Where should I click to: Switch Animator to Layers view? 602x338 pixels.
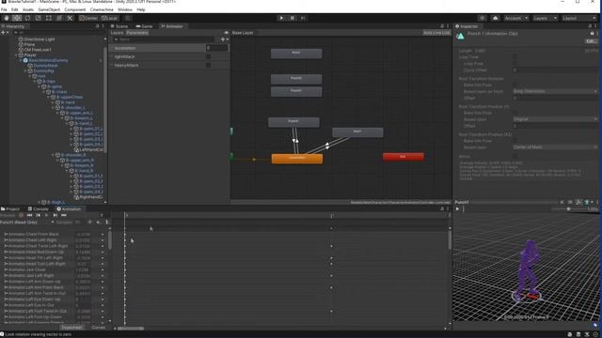pyautogui.click(x=117, y=33)
